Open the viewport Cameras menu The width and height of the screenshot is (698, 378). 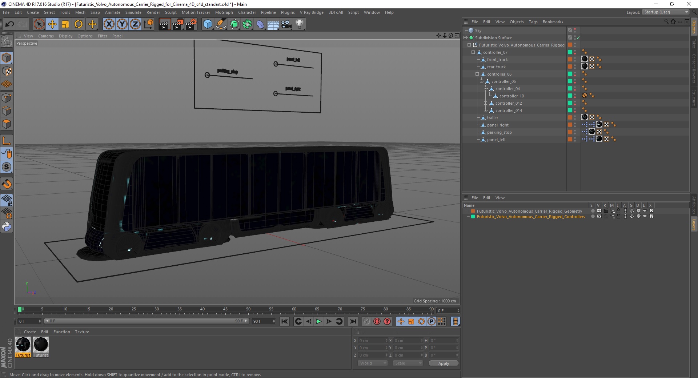(46, 36)
